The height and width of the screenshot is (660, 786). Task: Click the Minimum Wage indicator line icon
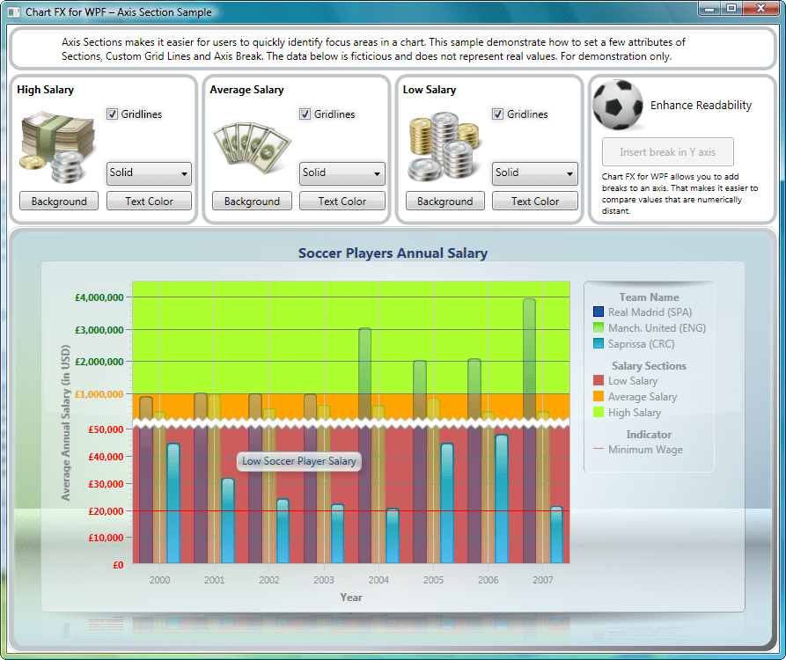tap(597, 449)
